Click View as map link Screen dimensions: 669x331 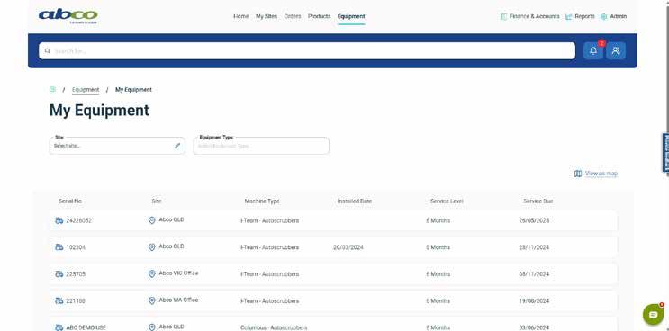pyautogui.click(x=601, y=174)
